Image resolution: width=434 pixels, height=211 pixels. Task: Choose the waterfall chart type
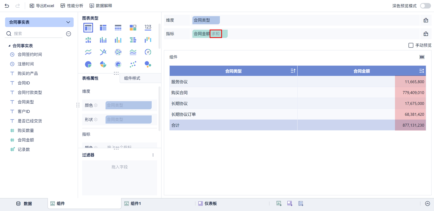[148, 40]
